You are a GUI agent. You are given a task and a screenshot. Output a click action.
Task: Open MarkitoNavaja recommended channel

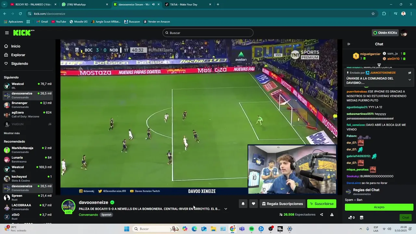pos(28,150)
